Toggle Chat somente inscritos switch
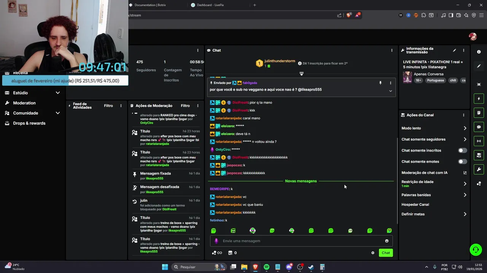The width and height of the screenshot is (487, 273). point(462,151)
